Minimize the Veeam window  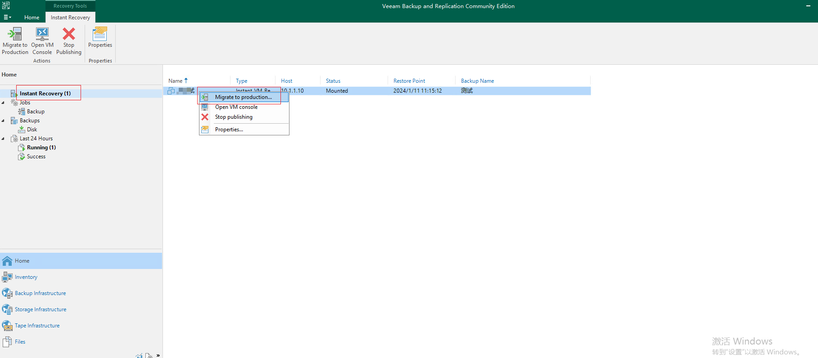point(808,6)
